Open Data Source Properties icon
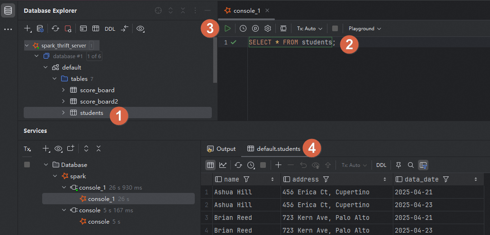The image size is (490, 235). pos(40,29)
